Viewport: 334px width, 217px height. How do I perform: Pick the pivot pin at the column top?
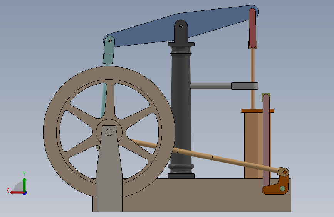click(x=181, y=26)
